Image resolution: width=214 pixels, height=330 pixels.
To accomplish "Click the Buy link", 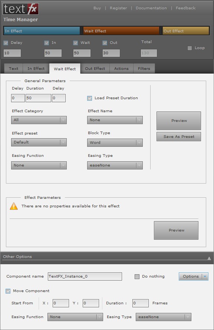I will tap(97, 8).
